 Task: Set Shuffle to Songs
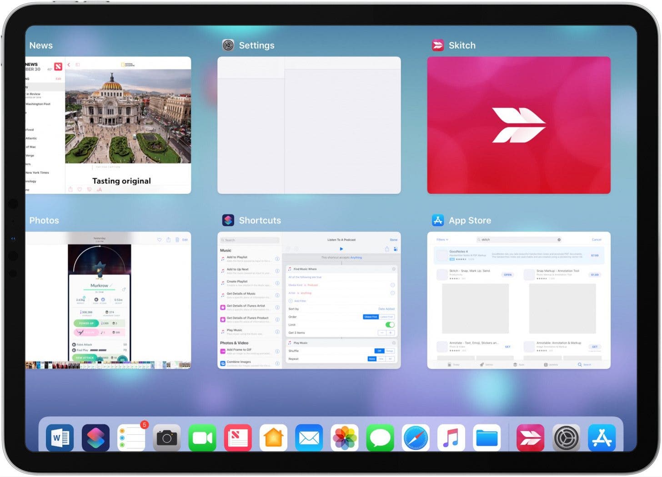(x=390, y=351)
